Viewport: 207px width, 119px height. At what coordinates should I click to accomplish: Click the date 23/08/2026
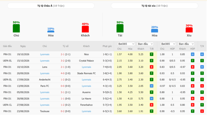tap(23, 111)
